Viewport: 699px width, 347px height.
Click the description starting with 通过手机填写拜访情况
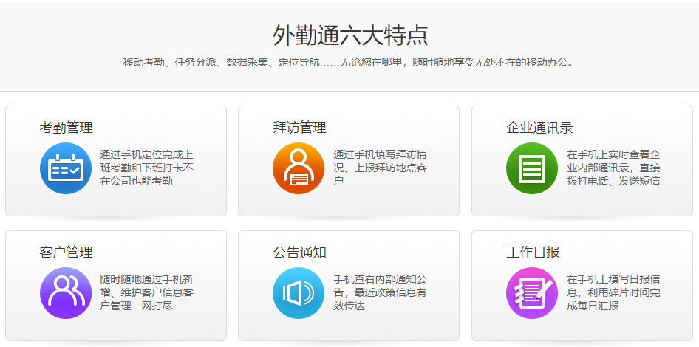380,168
